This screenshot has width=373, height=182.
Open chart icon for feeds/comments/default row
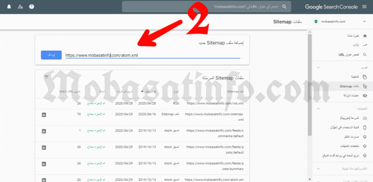pyautogui.click(x=44, y=131)
